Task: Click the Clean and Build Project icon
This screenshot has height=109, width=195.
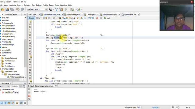Action: [61, 9]
